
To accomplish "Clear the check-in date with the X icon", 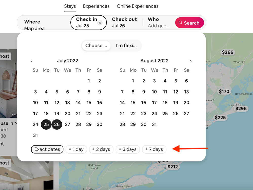I will [x=100, y=23].
